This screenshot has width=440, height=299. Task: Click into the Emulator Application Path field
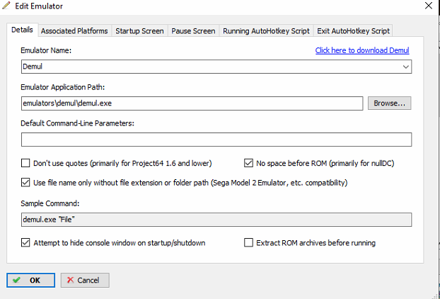(192, 103)
